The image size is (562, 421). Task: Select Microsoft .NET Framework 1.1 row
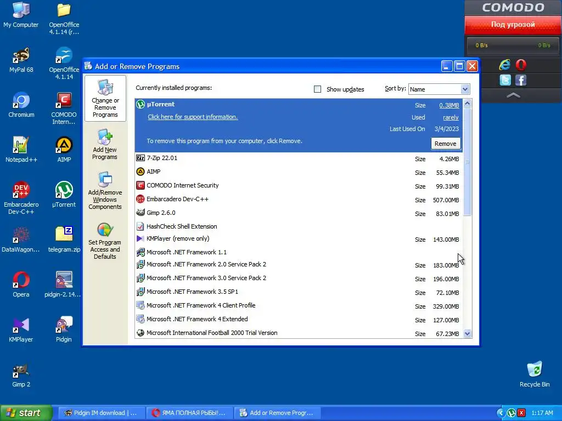[299, 252]
